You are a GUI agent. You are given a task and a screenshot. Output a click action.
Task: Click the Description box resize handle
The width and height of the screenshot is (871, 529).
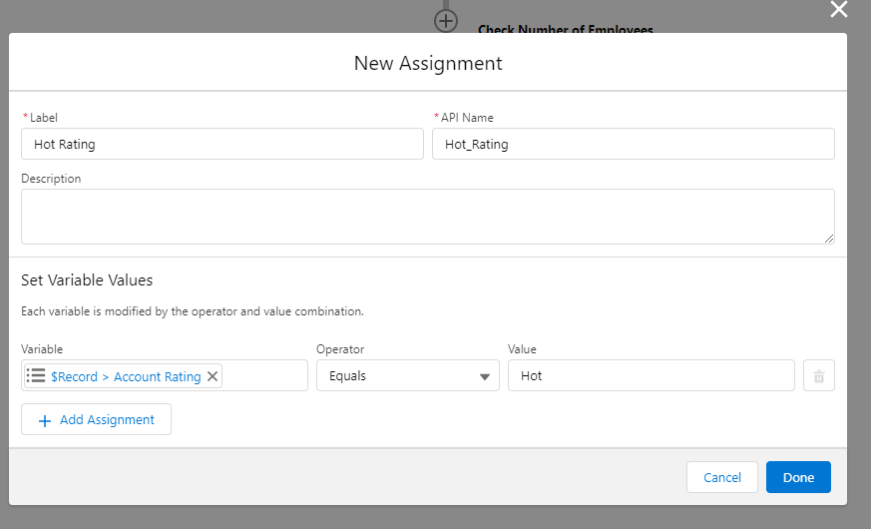tap(829, 239)
